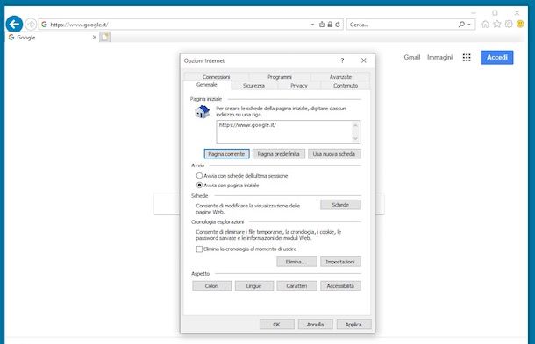Click the Immagini link on Google page
The height and width of the screenshot is (344, 535).
(x=439, y=57)
